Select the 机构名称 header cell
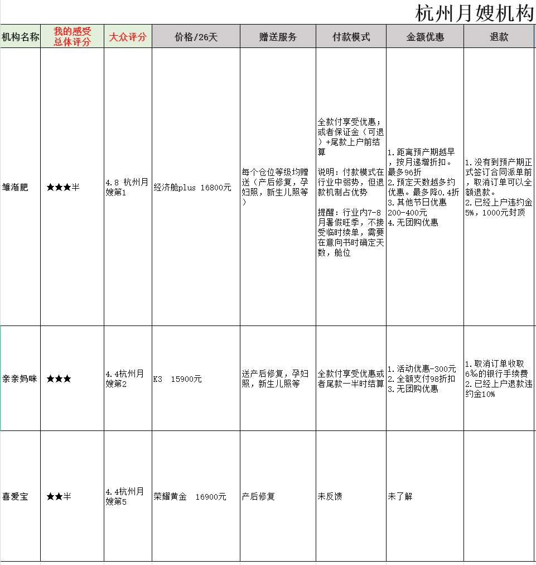 click(20, 36)
